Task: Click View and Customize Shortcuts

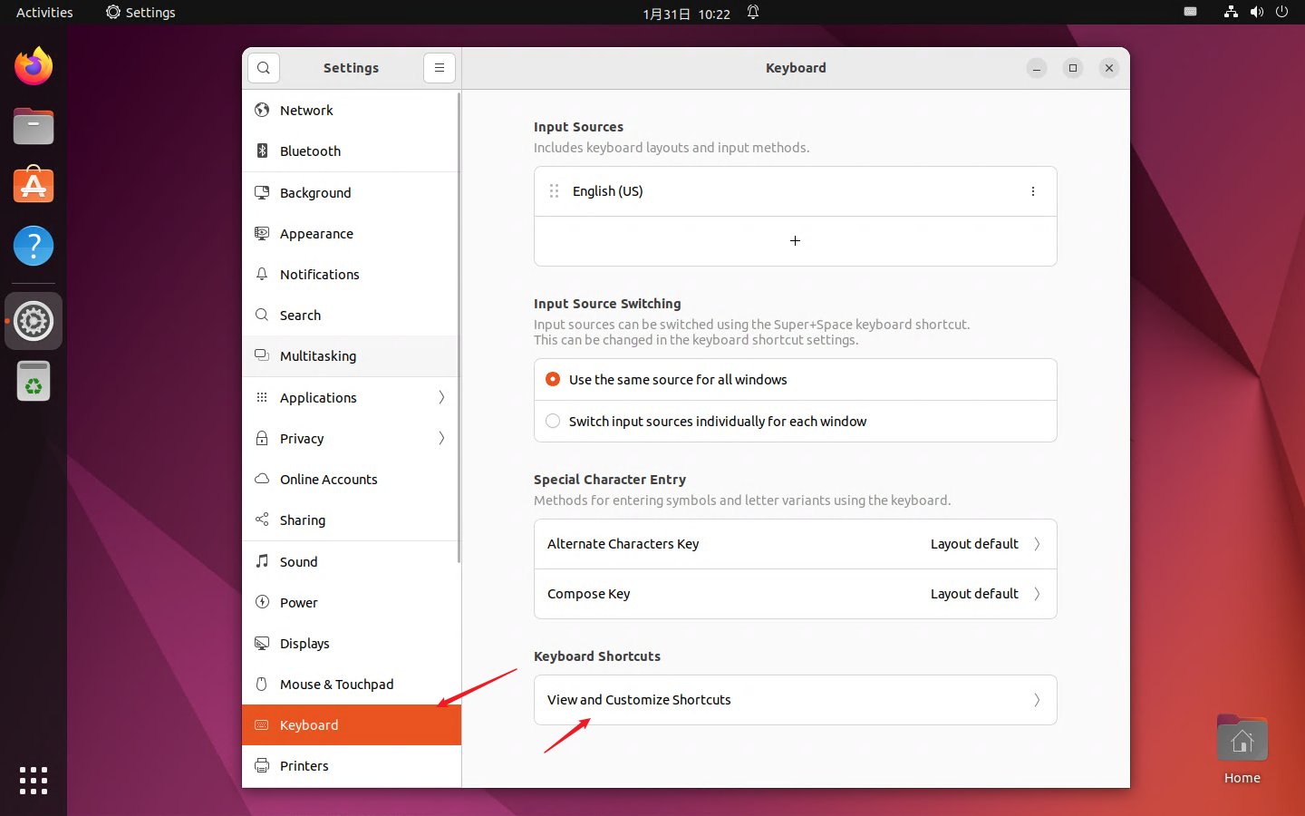Action: (x=795, y=700)
